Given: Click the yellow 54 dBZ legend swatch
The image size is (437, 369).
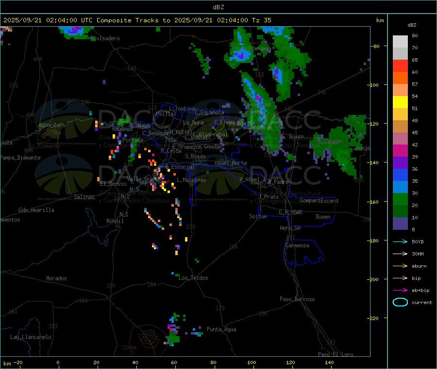Looking at the screenshot, I should pyautogui.click(x=400, y=102).
